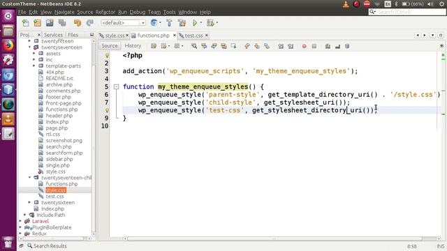Click the Build Project hammer icon
447x251 pixels.
point(169,23)
